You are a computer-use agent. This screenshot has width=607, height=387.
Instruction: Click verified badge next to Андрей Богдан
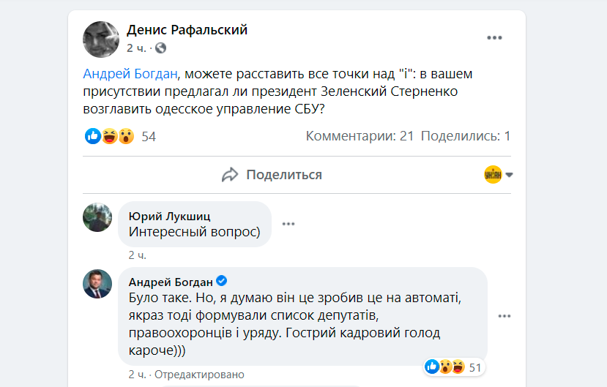click(x=222, y=282)
